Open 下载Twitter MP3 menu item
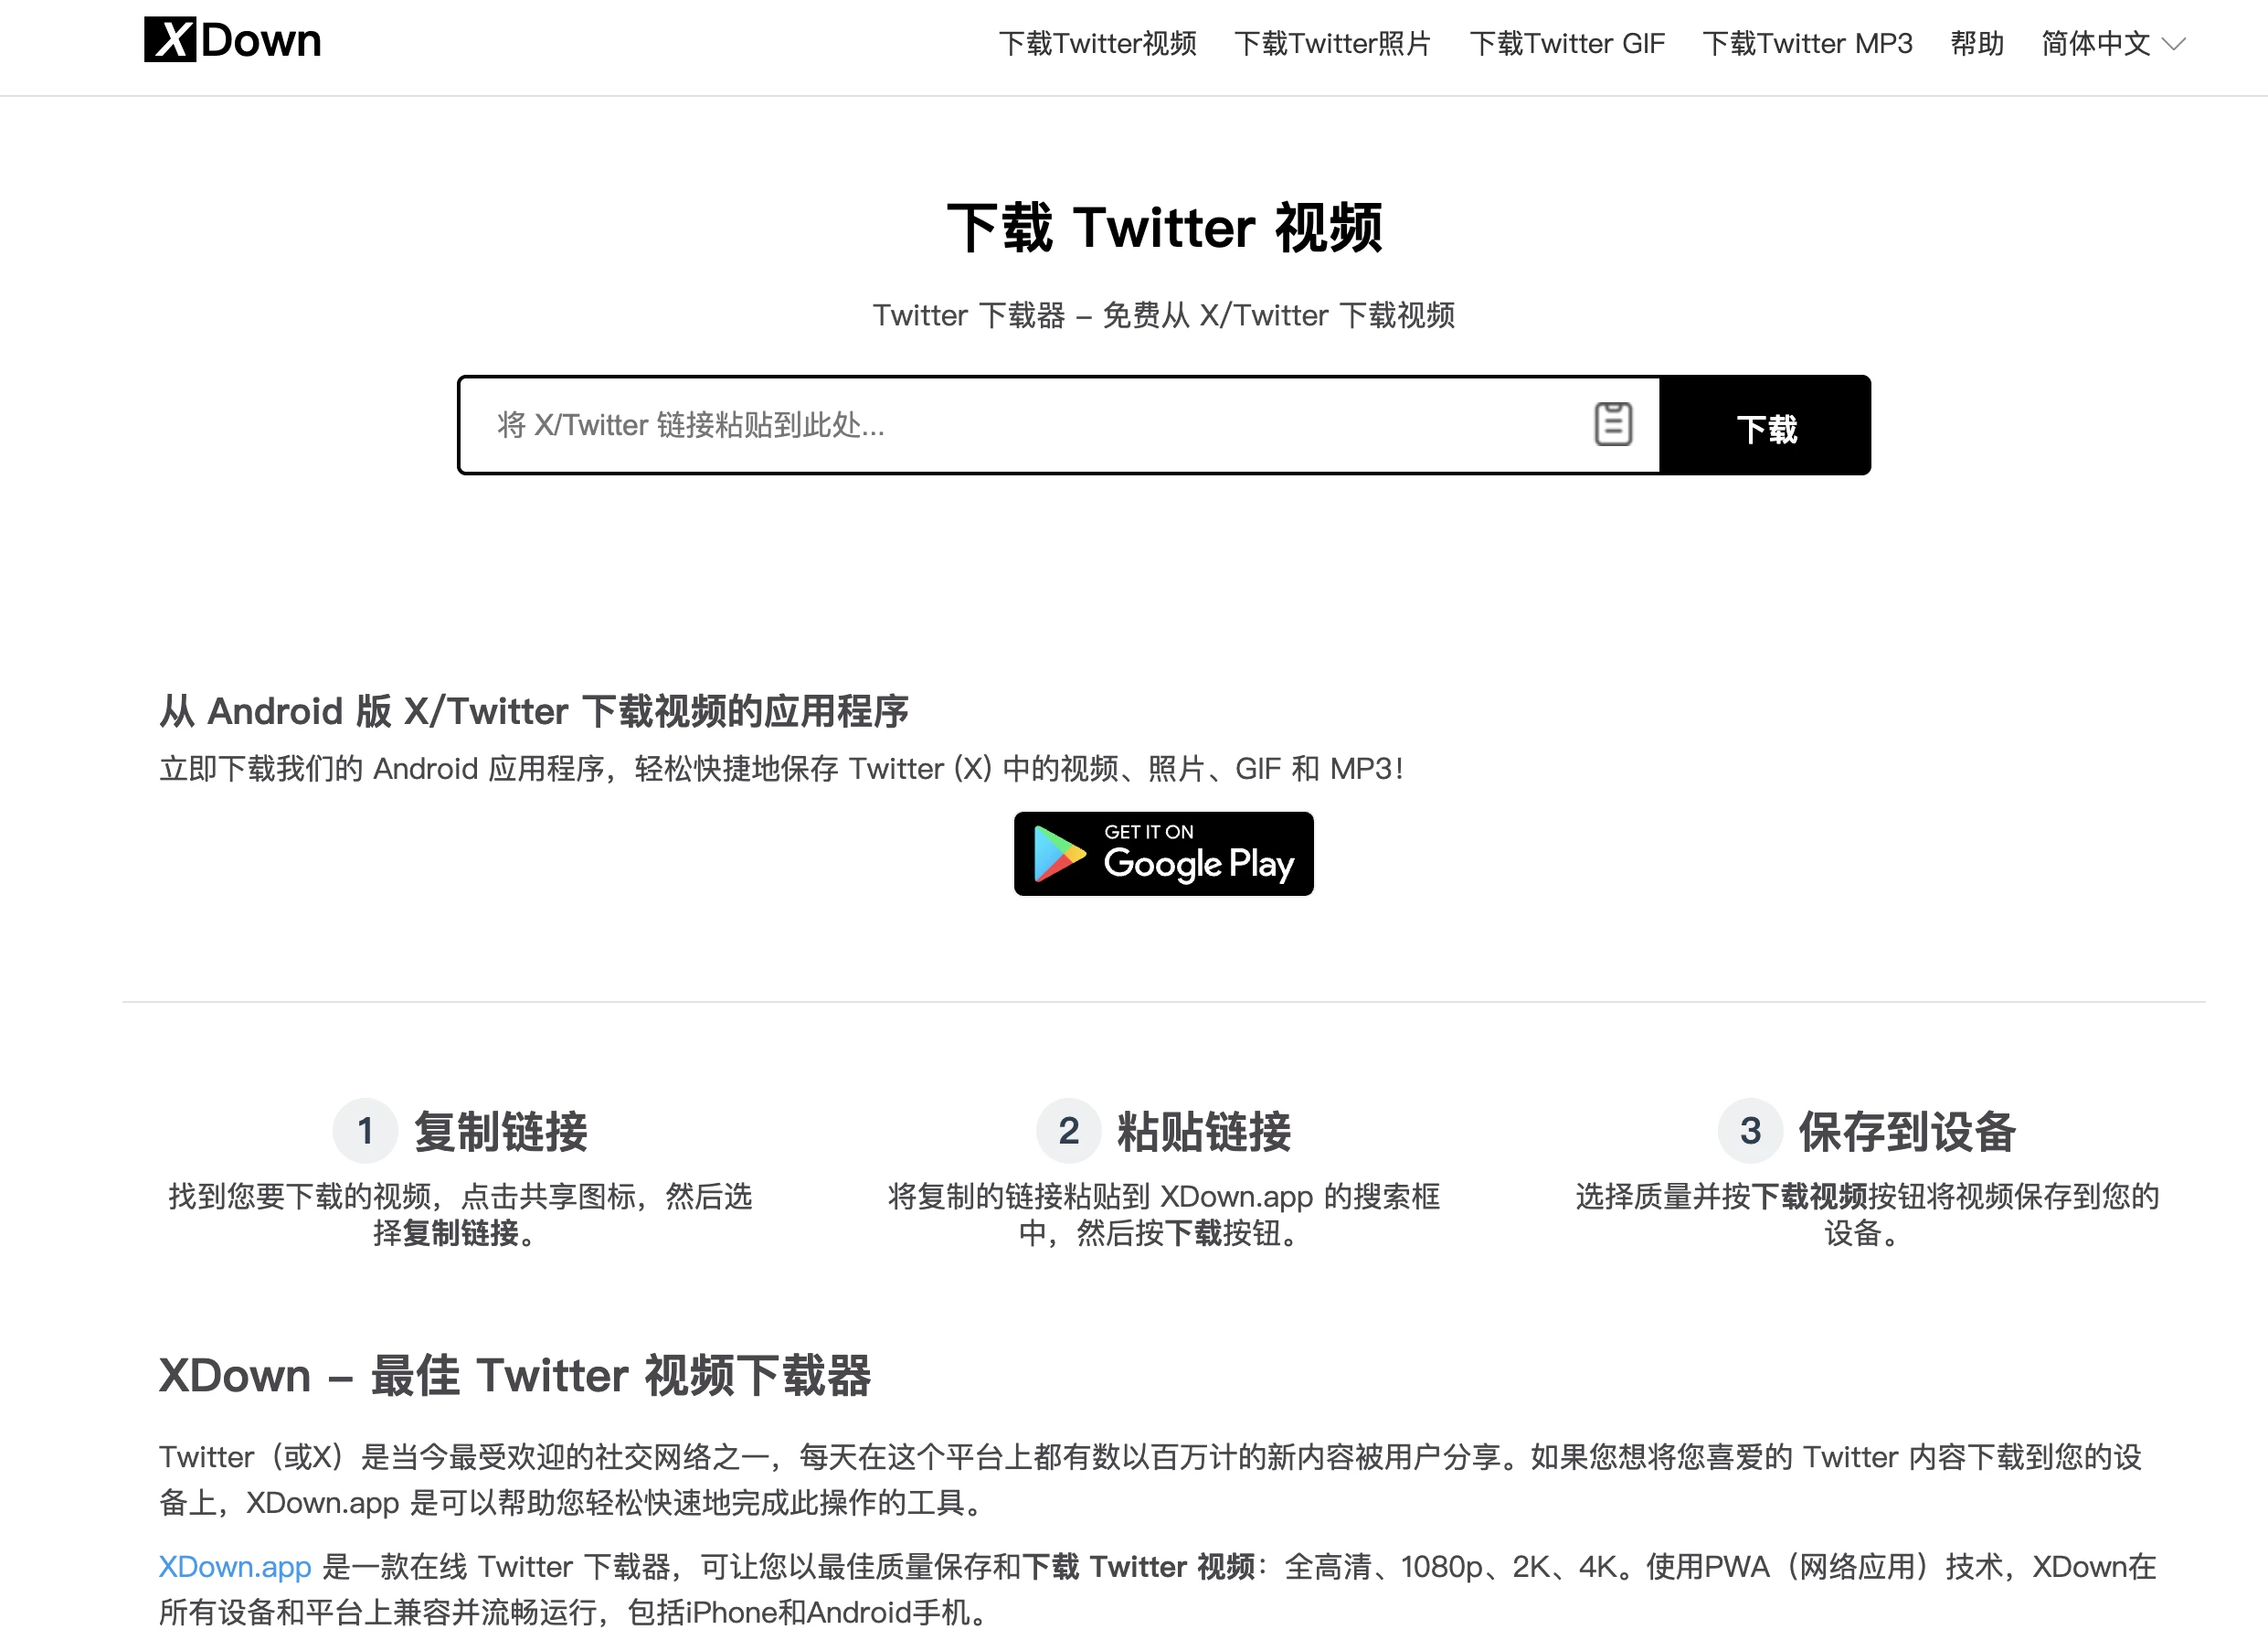 1807,44
